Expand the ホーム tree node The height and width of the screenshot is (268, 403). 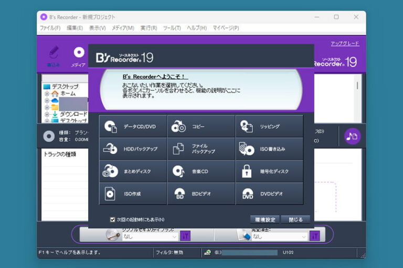point(47,94)
